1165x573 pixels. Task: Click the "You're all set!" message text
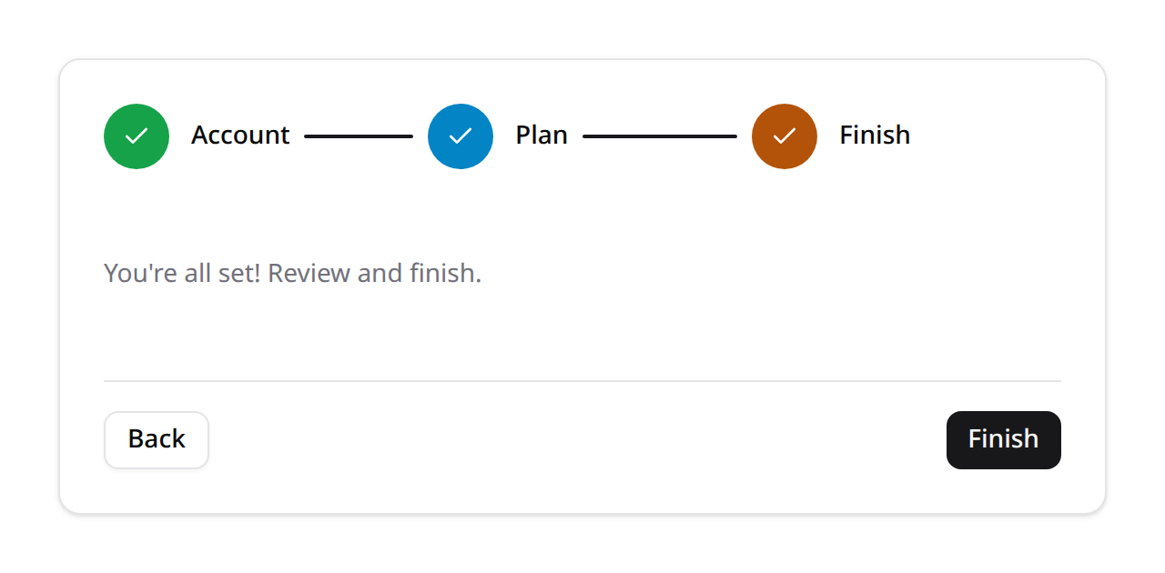[x=182, y=273]
